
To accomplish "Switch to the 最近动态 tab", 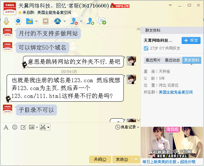I will pyautogui.click(x=173, y=60).
